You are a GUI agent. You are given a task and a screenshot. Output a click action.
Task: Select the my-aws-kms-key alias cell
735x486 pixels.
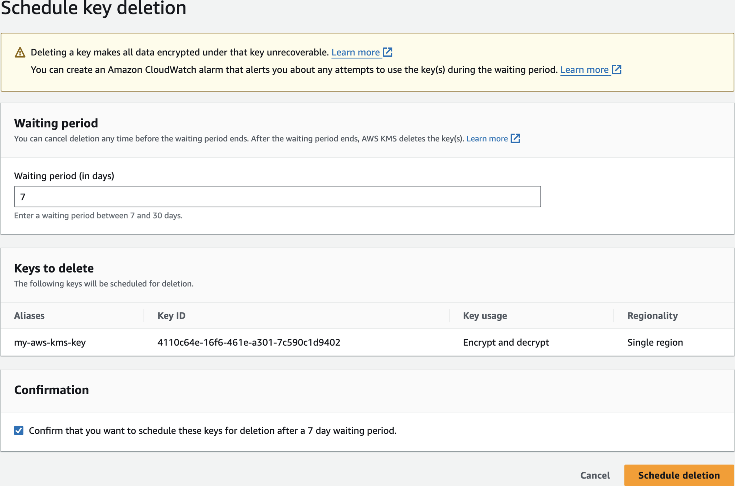(x=50, y=342)
